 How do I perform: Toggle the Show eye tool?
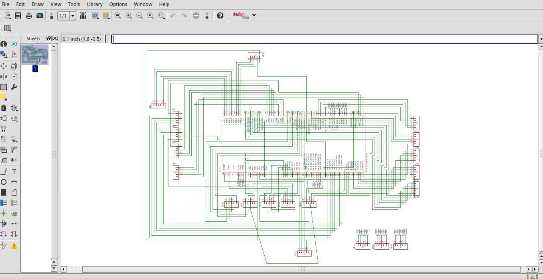14,44
